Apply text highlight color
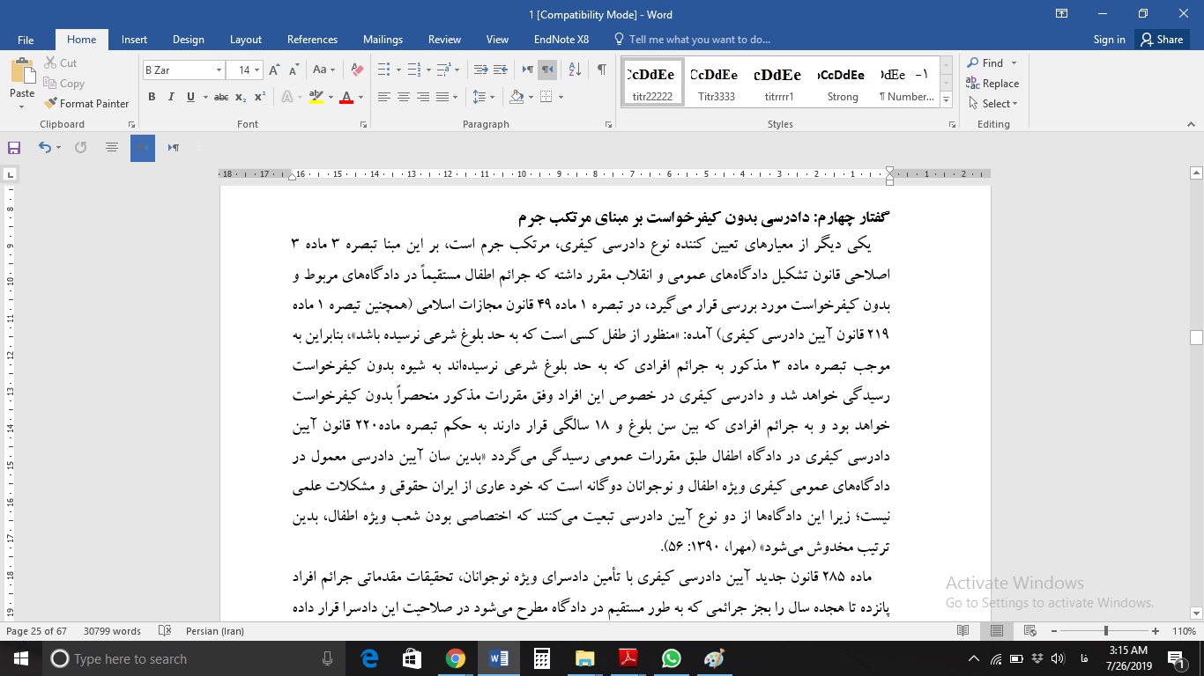 (316, 97)
